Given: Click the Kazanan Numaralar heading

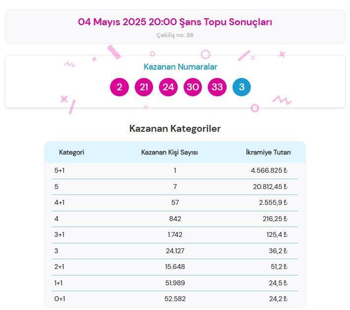Looking at the screenshot, I should coord(180,67).
